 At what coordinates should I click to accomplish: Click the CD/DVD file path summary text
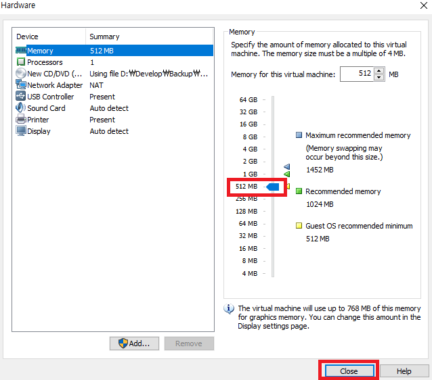pyautogui.click(x=149, y=74)
